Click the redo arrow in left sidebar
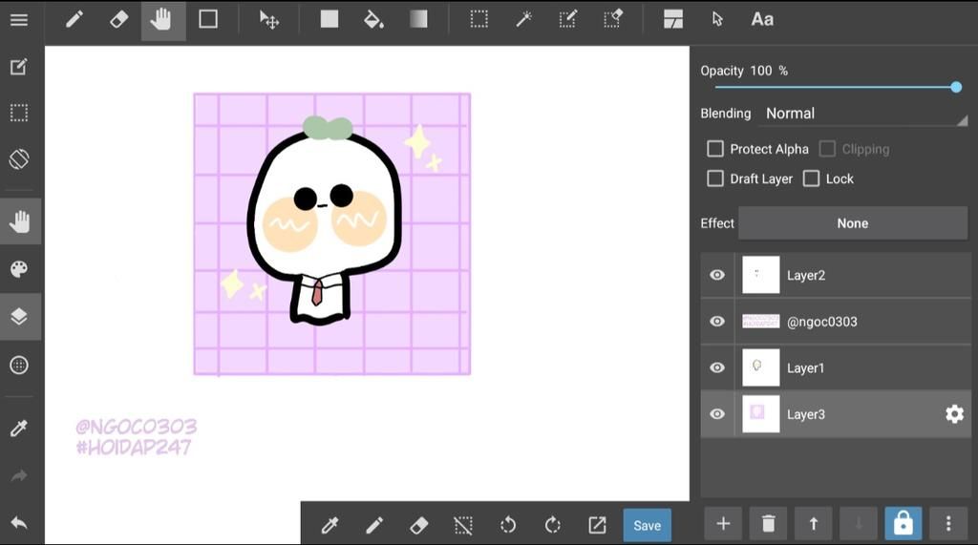978x545 pixels. (x=19, y=476)
